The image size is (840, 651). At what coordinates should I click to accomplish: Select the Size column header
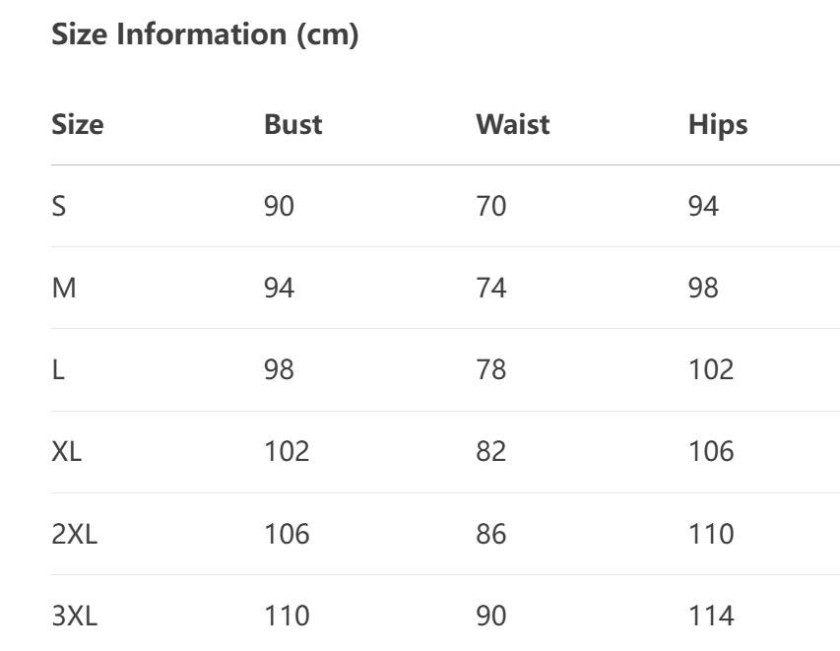pos(78,124)
